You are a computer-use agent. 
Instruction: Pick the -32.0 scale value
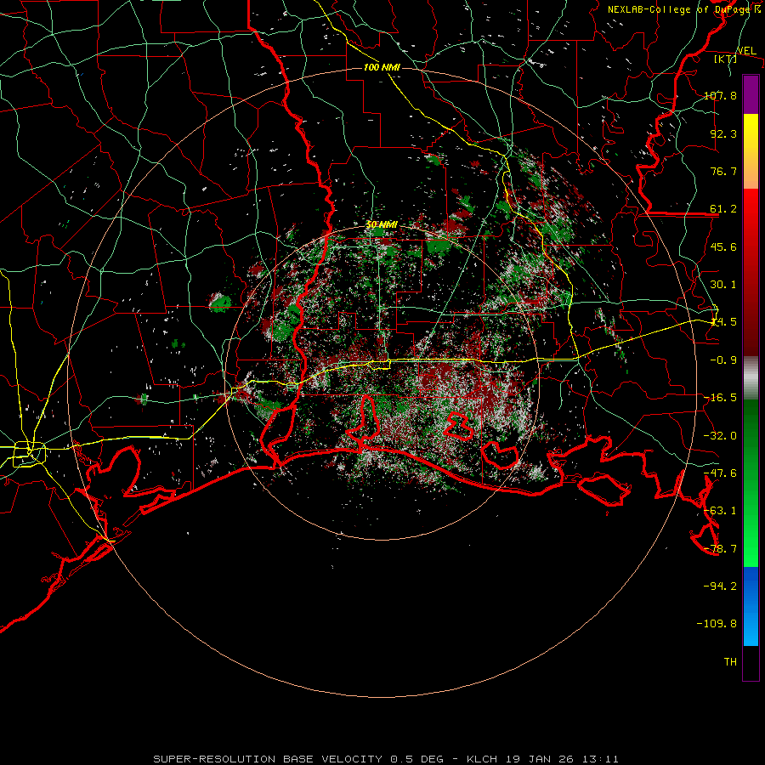[720, 436]
